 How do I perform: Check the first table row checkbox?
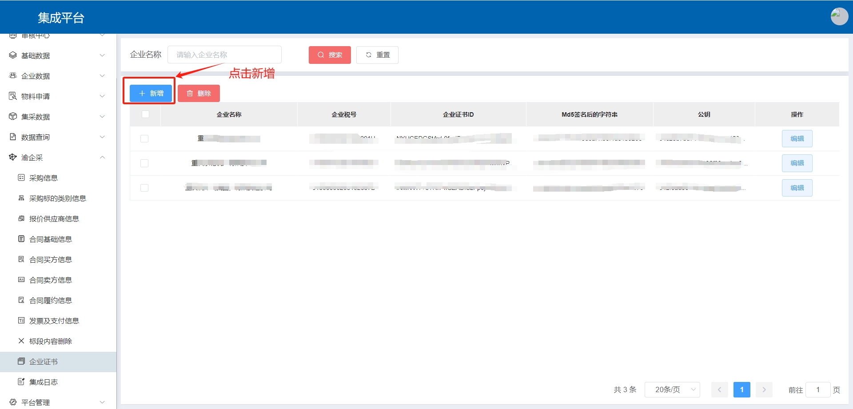click(144, 139)
